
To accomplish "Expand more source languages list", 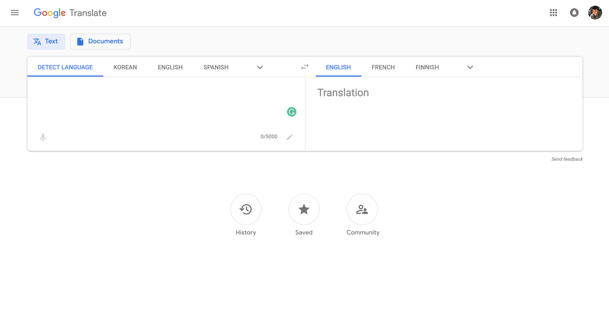I will pyautogui.click(x=260, y=67).
